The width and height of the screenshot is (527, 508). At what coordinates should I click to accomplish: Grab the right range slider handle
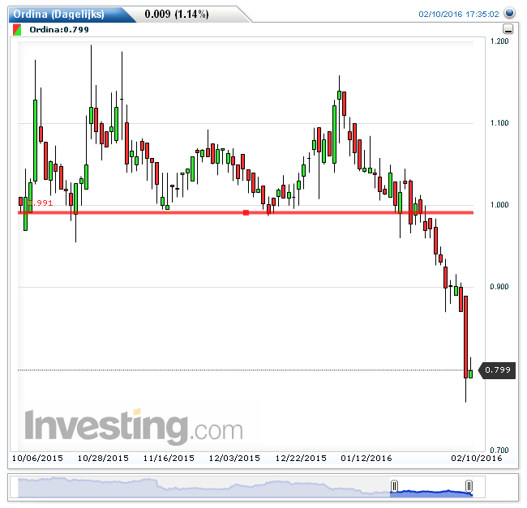pyautogui.click(x=469, y=486)
